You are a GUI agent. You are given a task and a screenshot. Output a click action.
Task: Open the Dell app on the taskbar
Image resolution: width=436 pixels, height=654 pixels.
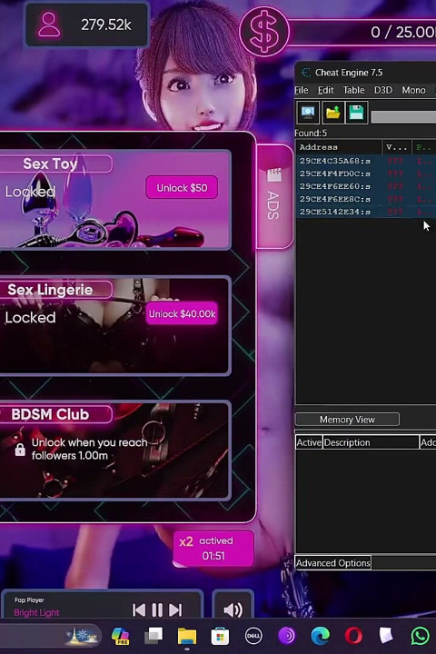point(253,636)
